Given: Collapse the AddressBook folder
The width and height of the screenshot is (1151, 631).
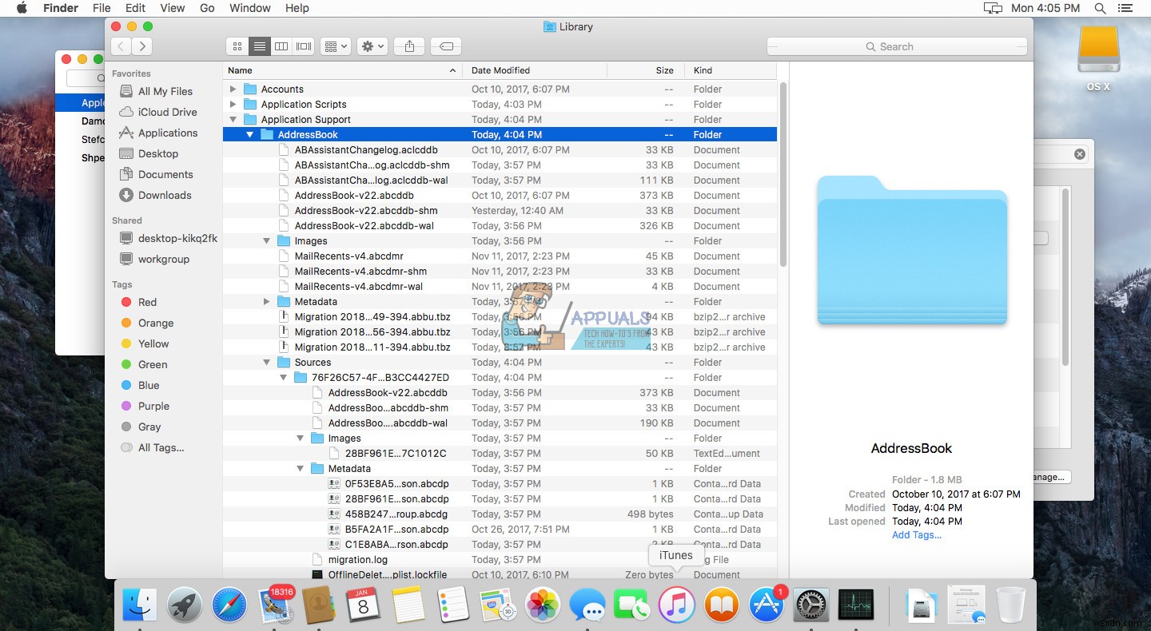Looking at the screenshot, I should 250,134.
